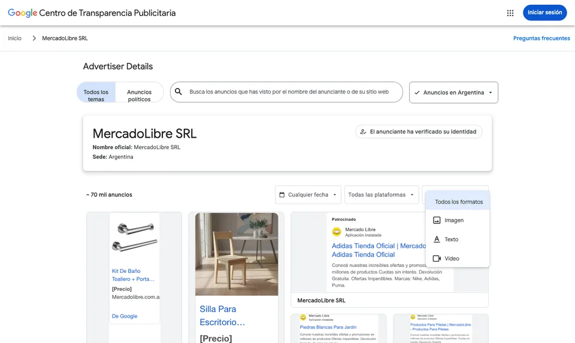Screen dimensions: 575x343
Task: Click the verified identity person icon
Action: (363, 132)
